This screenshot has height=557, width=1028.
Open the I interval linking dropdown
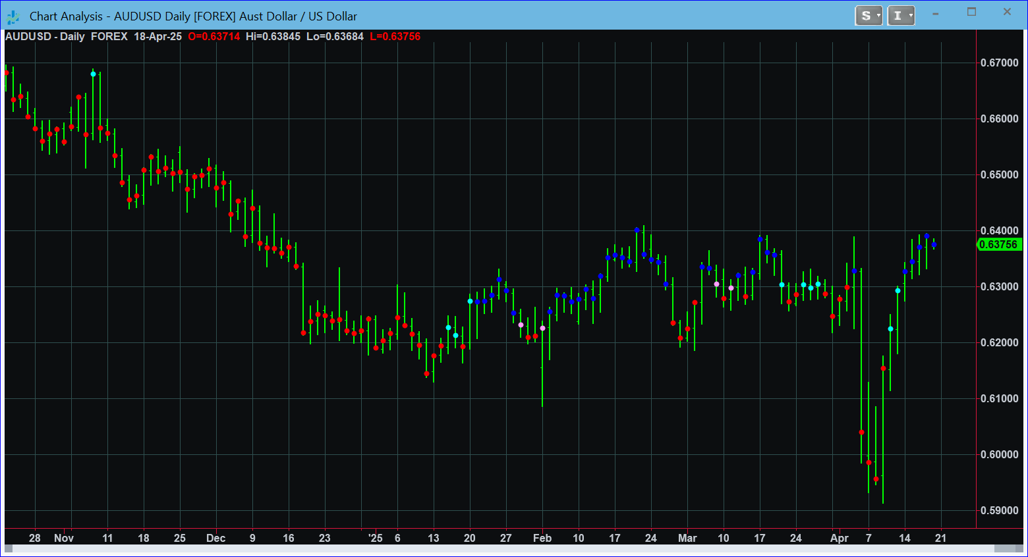[901, 16]
